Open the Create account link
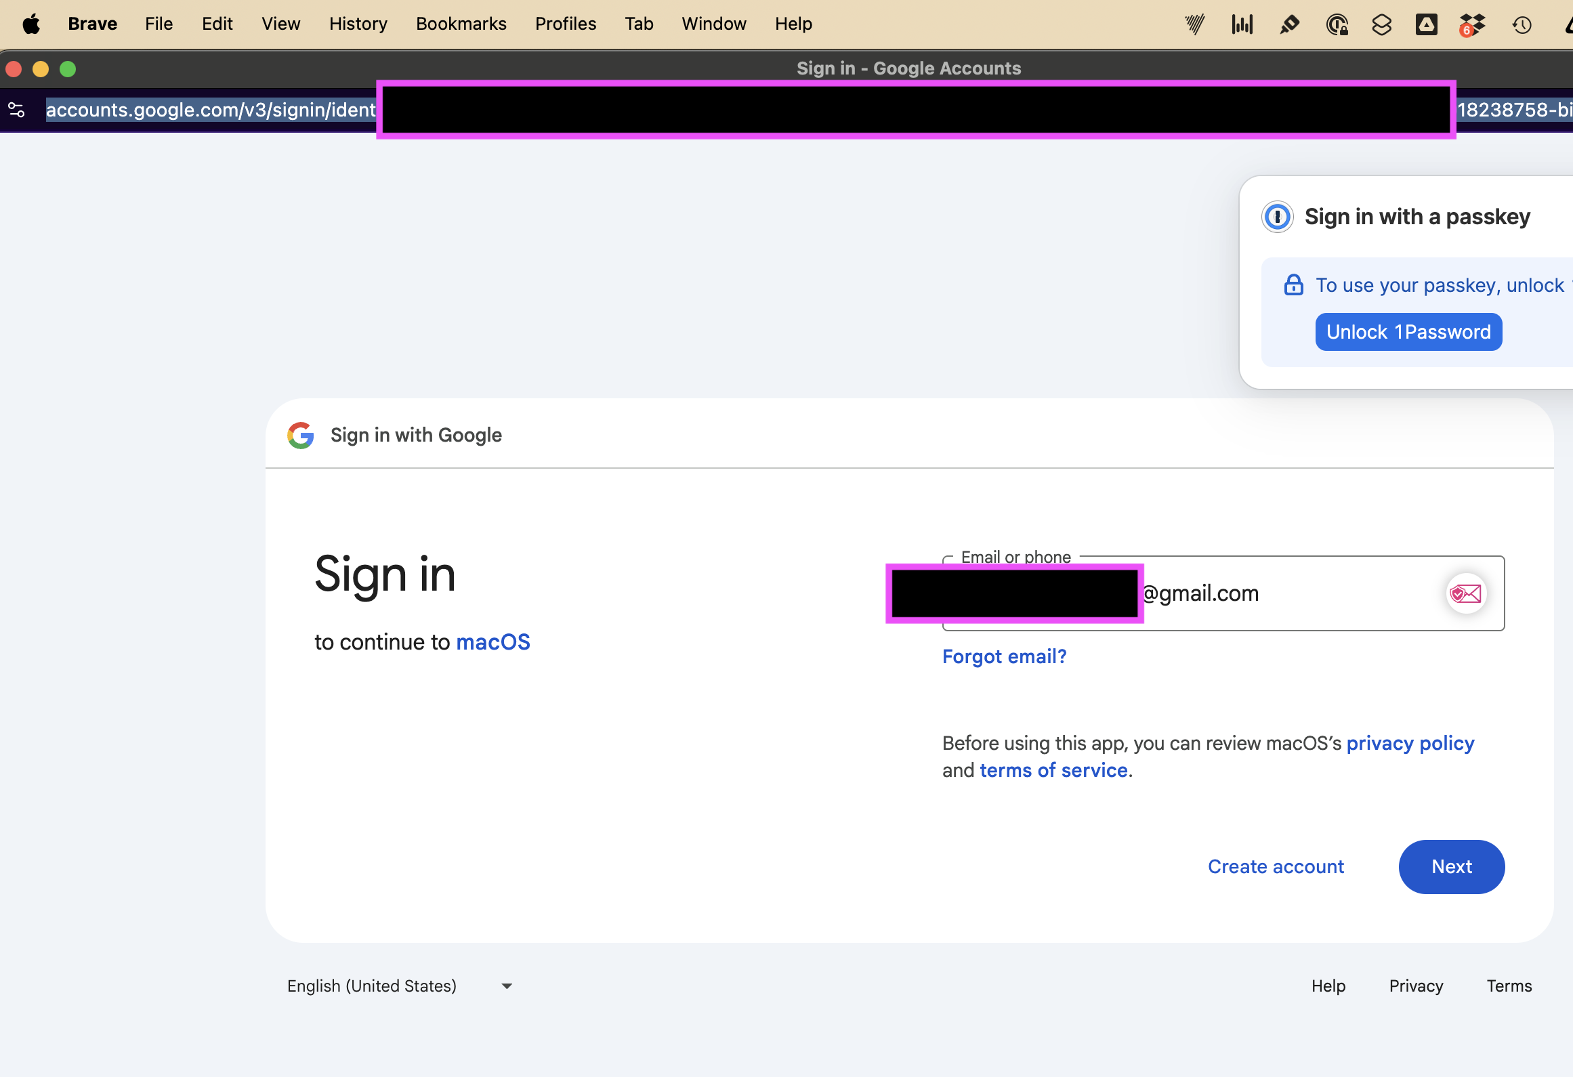This screenshot has width=1573, height=1077. click(x=1276, y=866)
